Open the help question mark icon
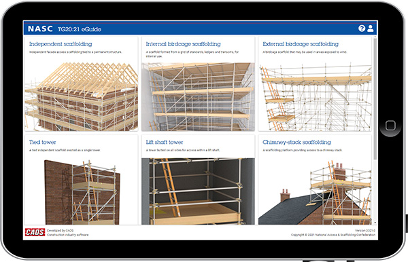Screen dimensions: 408x262 (362, 29)
